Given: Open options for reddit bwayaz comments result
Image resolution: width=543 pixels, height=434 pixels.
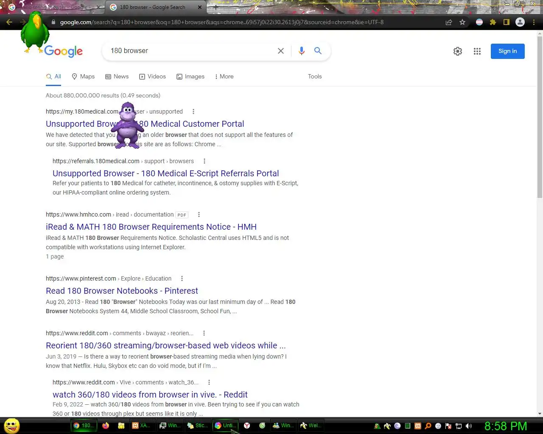Looking at the screenshot, I should point(204,333).
